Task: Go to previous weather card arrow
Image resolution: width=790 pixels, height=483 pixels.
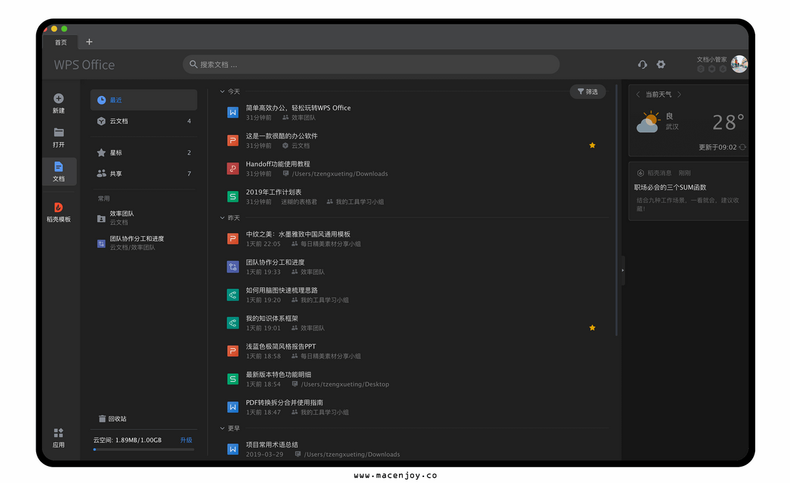Action: (x=637, y=95)
